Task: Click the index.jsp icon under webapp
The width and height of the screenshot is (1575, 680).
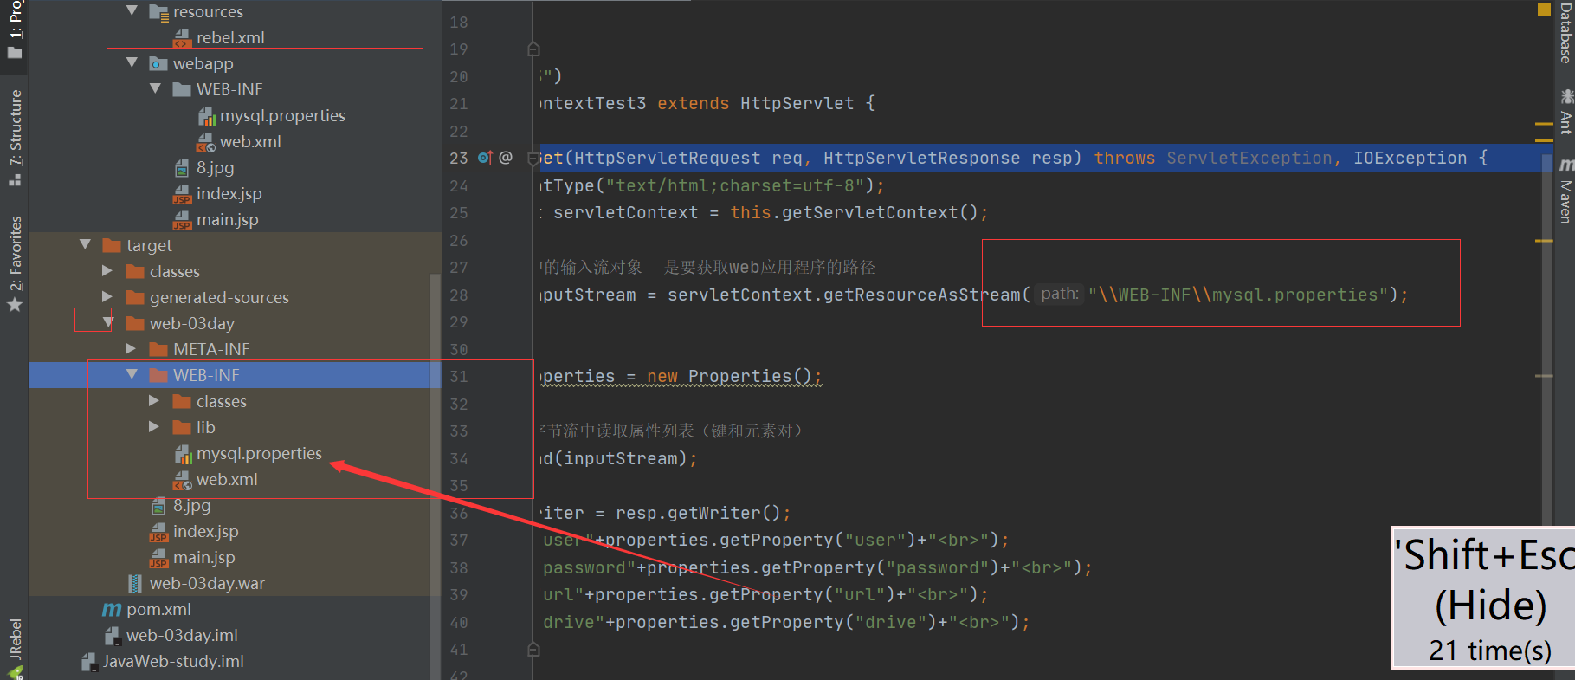Action: click(x=182, y=194)
